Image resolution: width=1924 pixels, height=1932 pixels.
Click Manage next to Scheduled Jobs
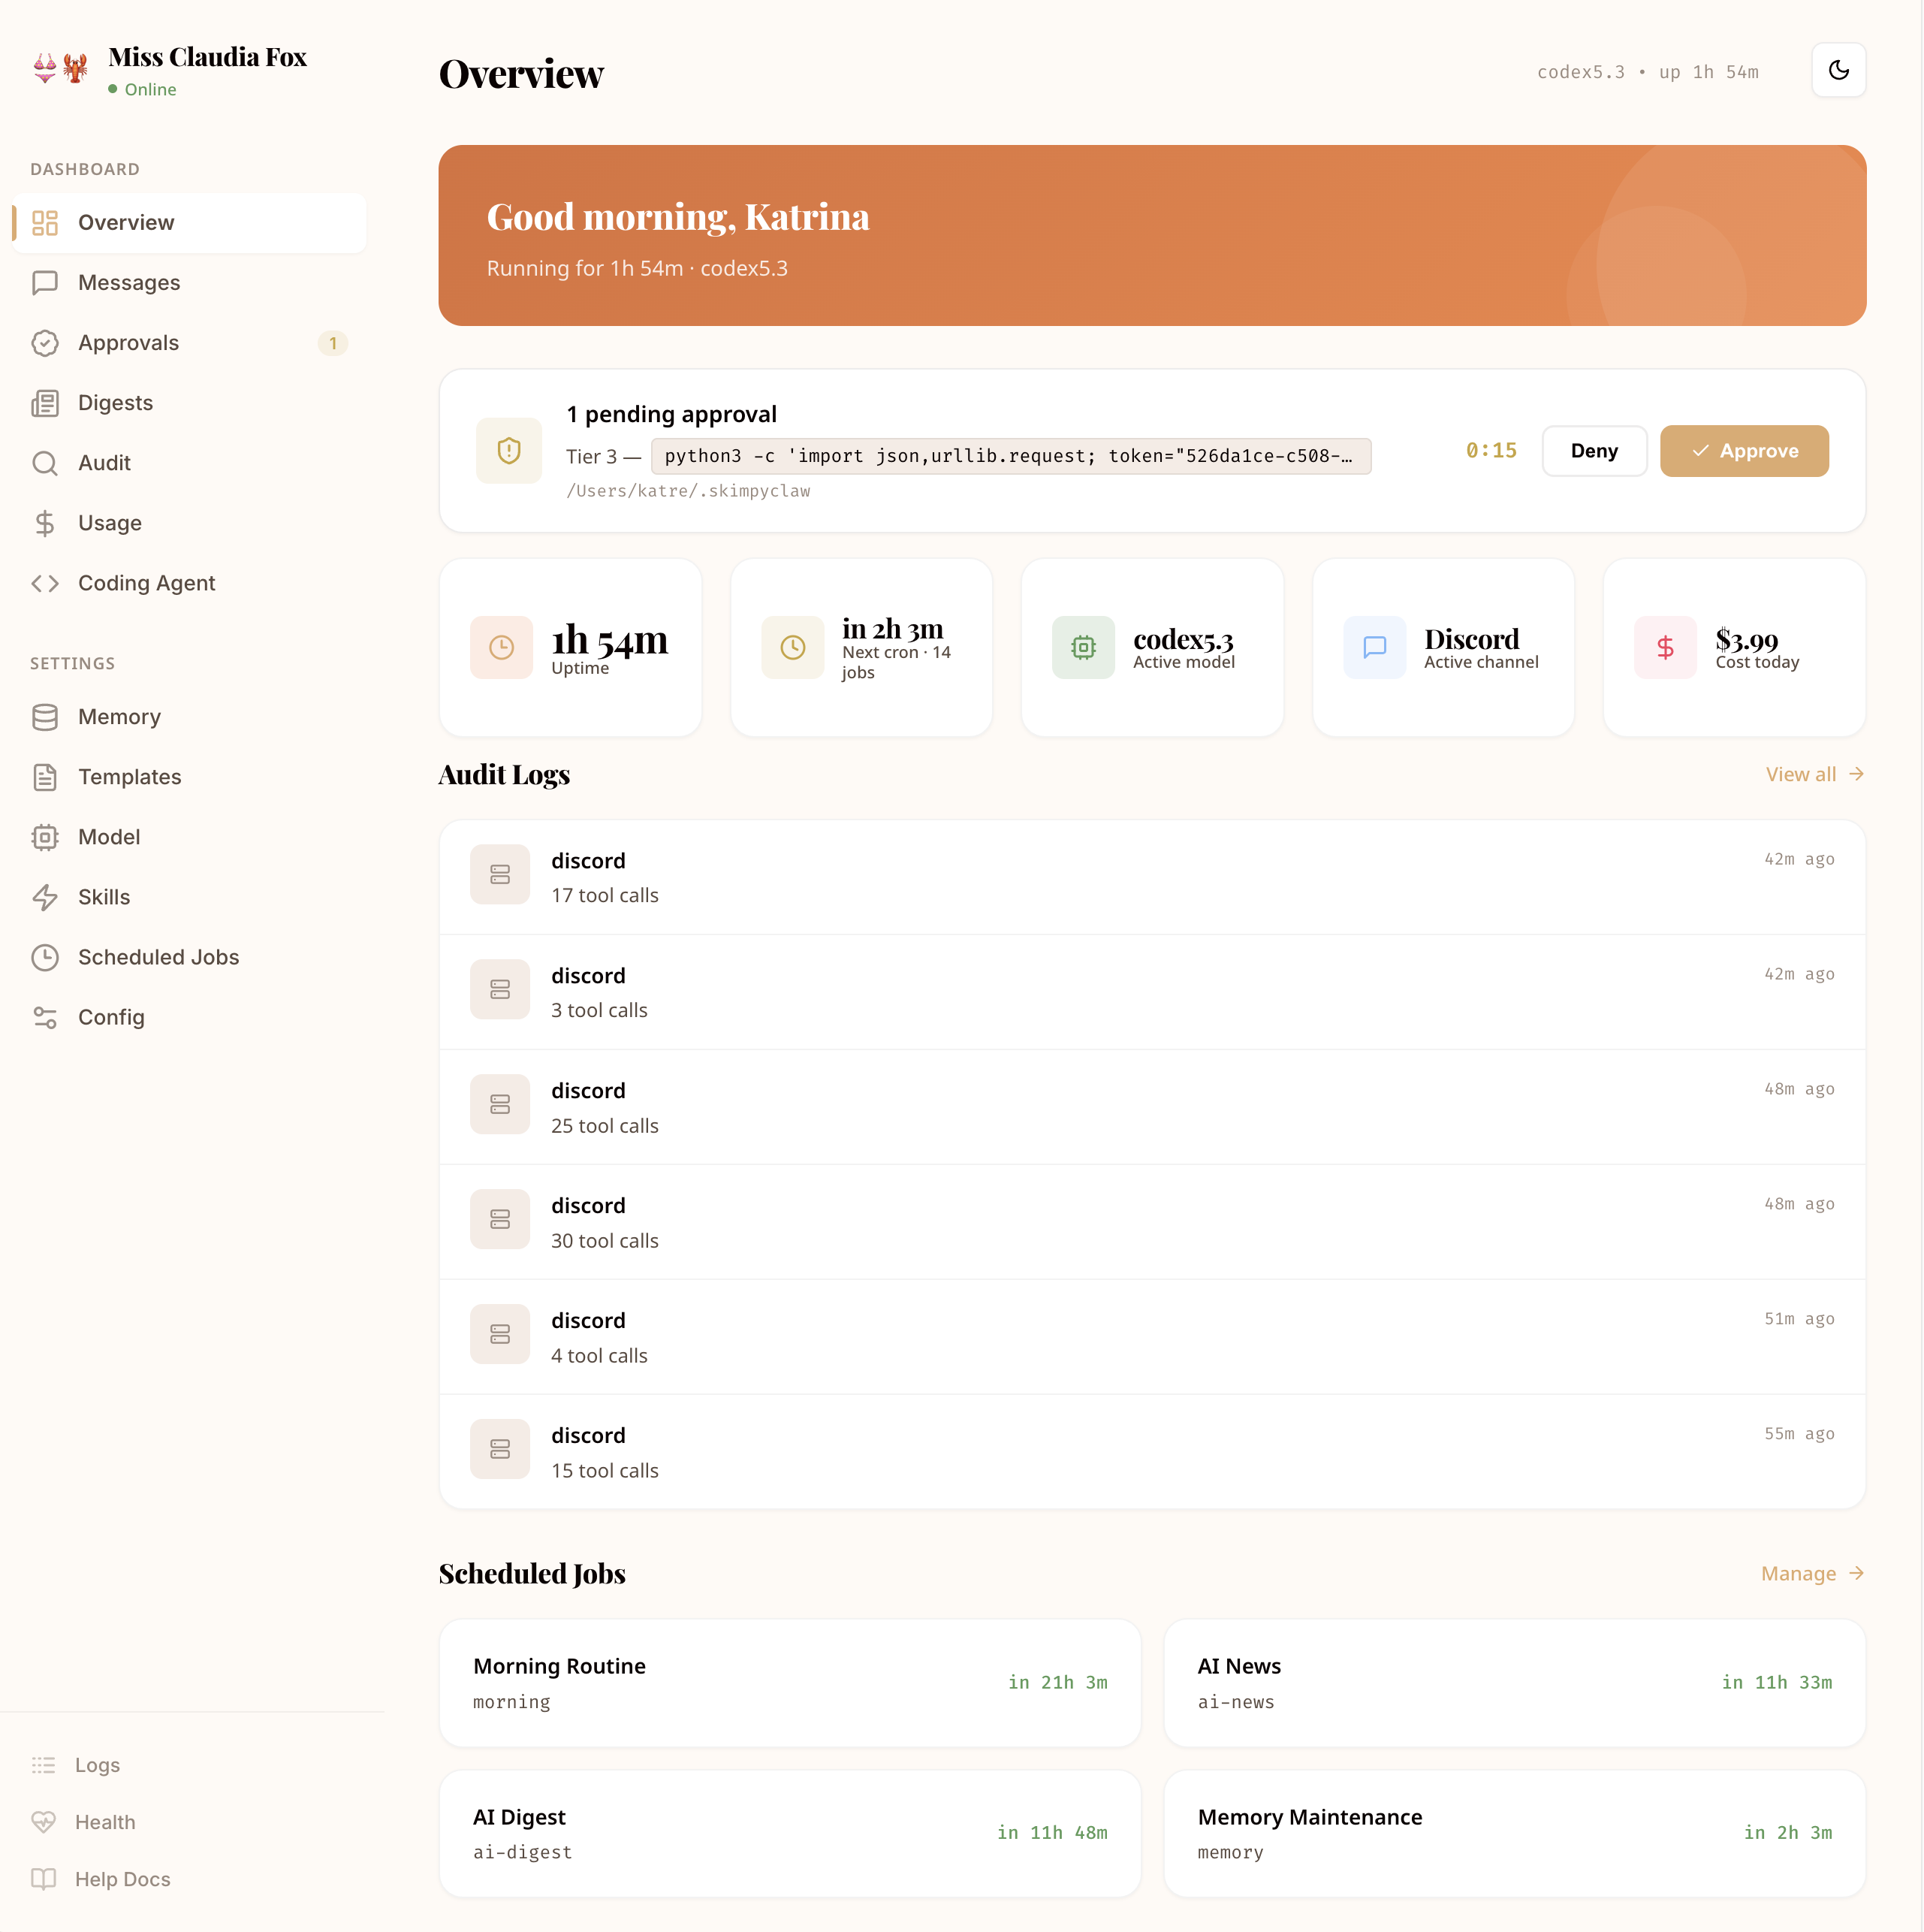(1811, 1574)
